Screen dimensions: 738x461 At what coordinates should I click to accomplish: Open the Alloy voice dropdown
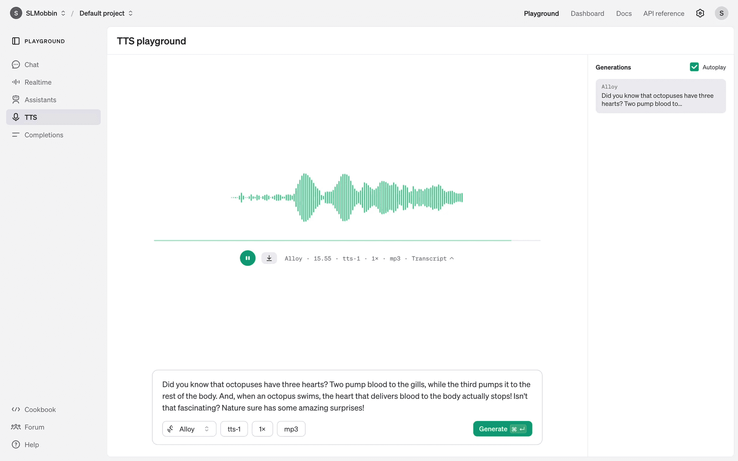pyautogui.click(x=189, y=429)
